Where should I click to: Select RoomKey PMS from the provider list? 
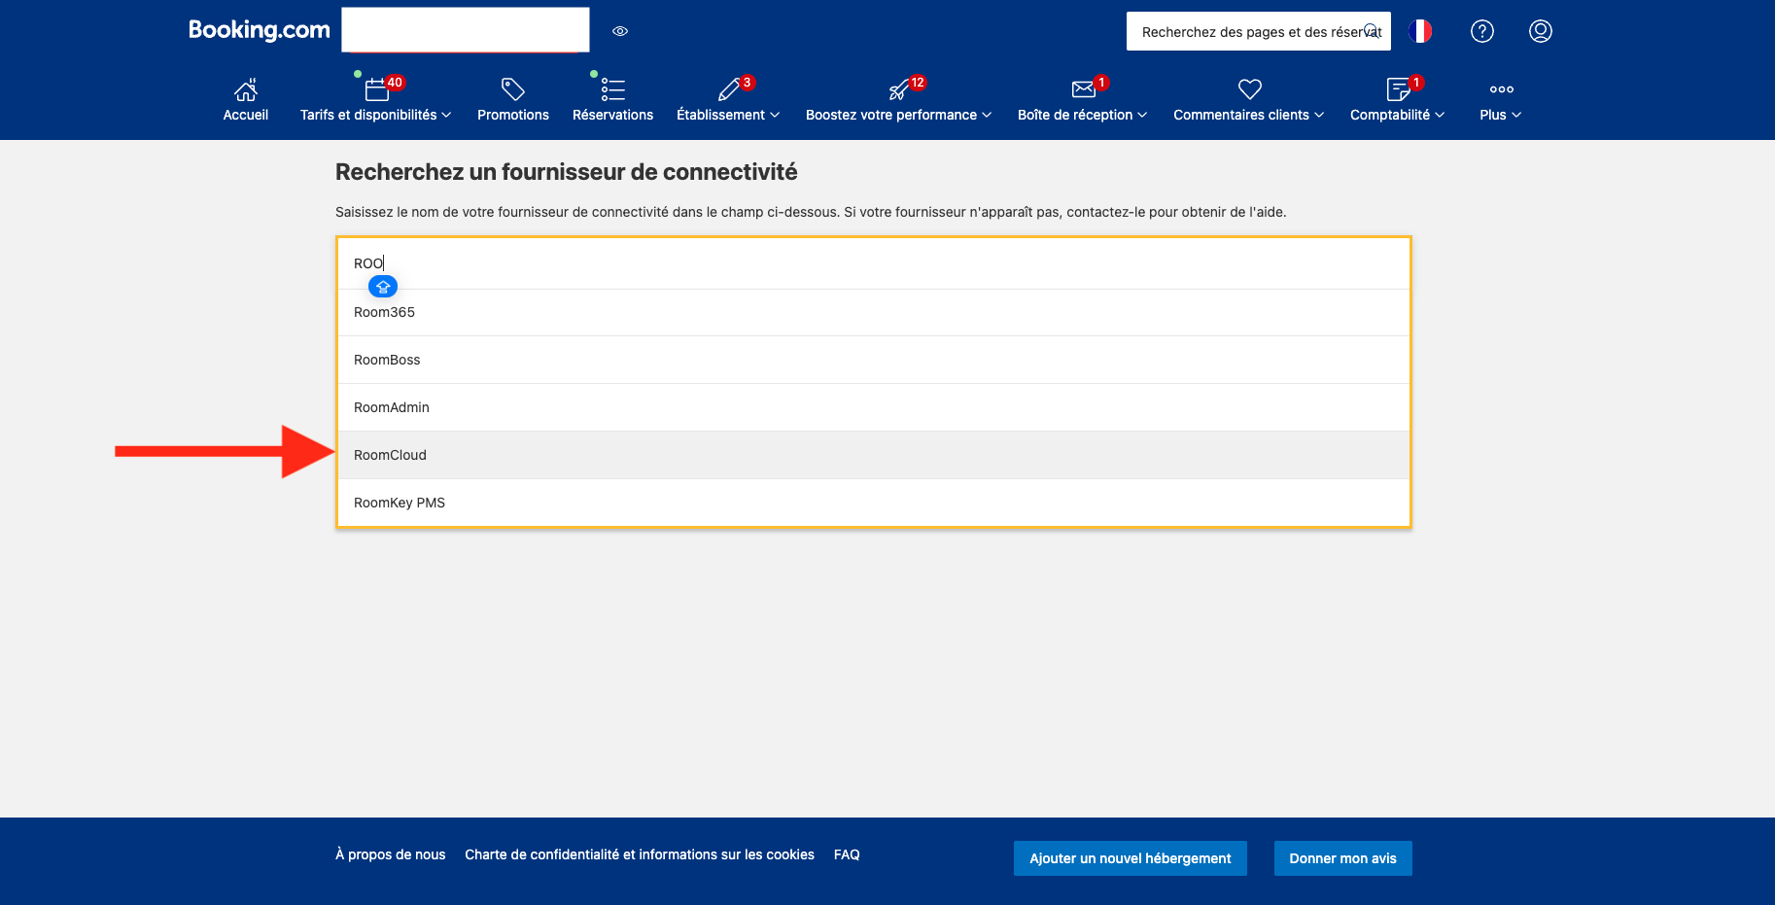874,503
